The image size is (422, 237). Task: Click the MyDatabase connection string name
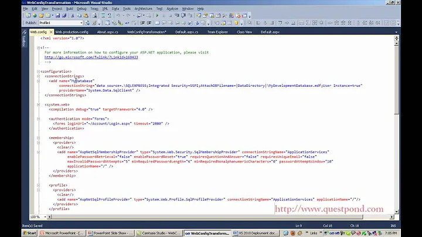click(82, 81)
